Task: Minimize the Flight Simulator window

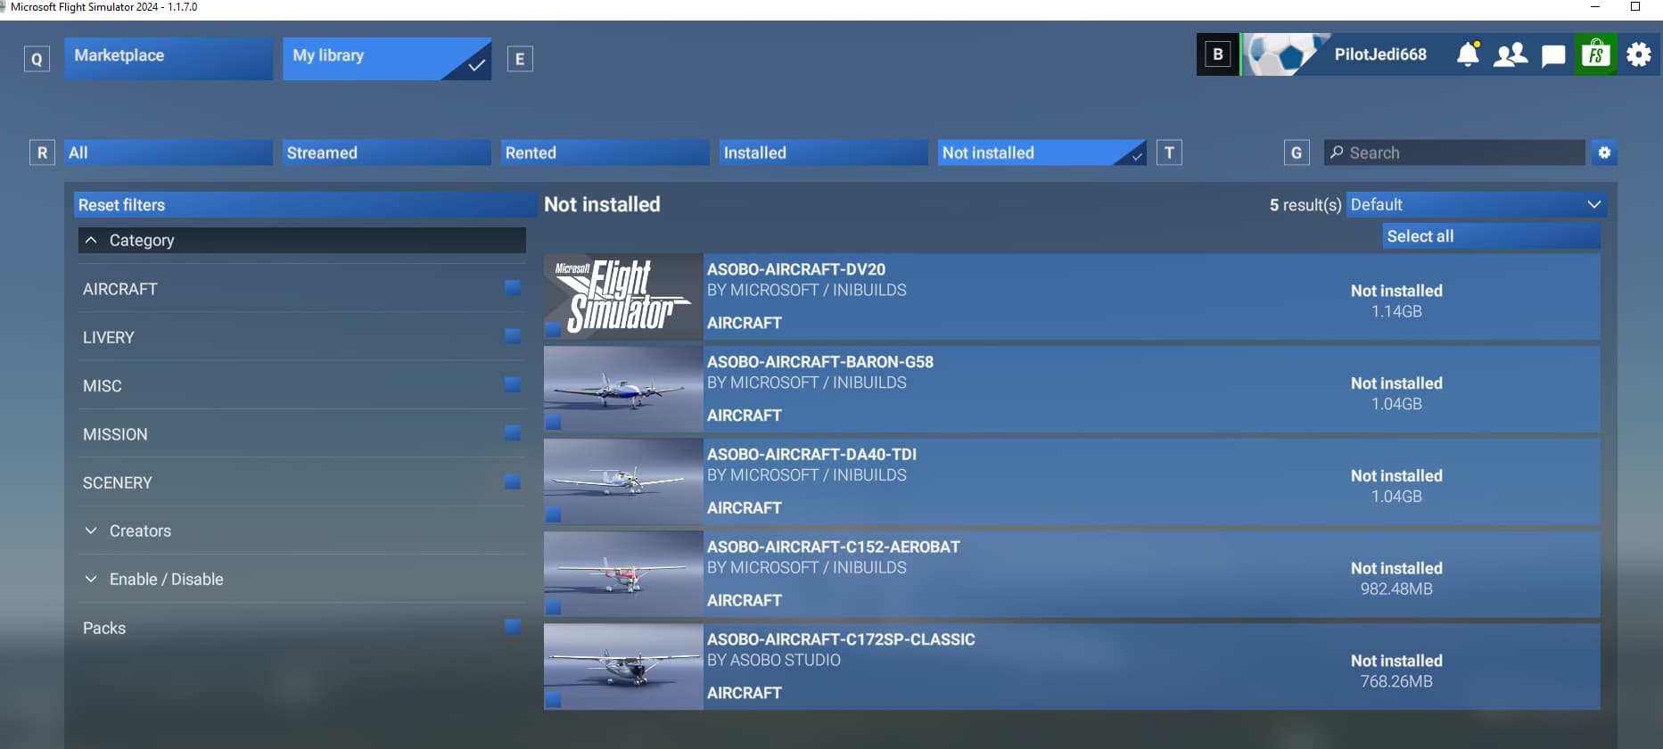Action: tap(1595, 7)
